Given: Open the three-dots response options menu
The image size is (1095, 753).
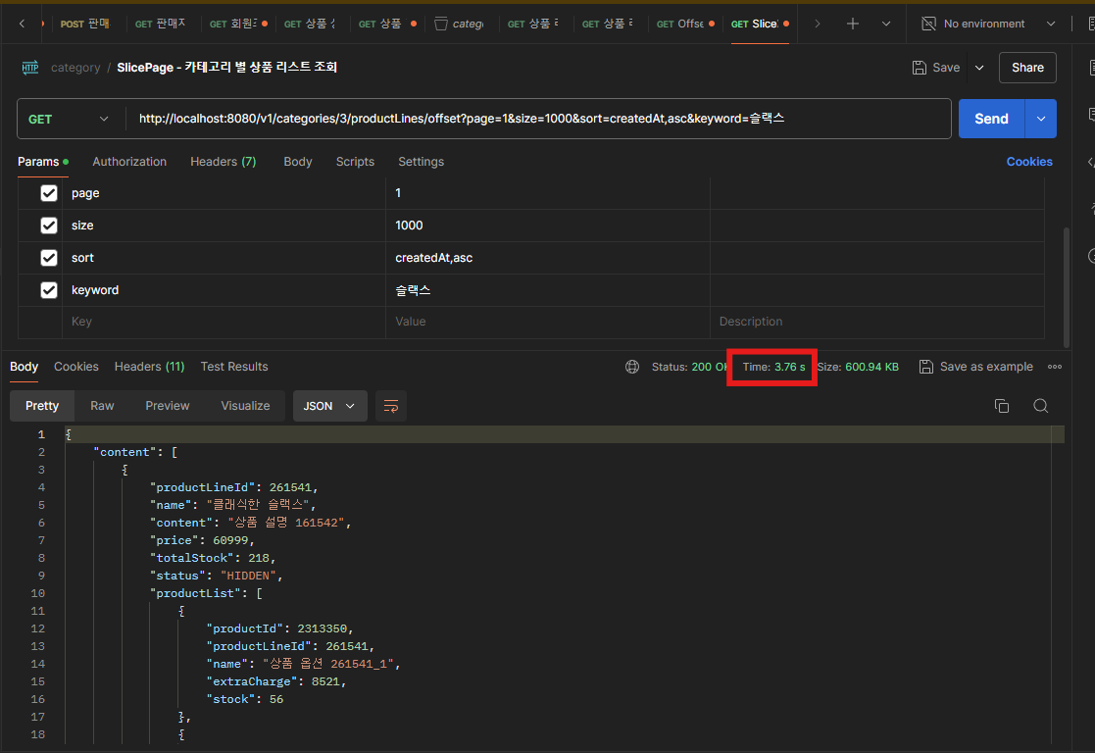Looking at the screenshot, I should [x=1055, y=367].
